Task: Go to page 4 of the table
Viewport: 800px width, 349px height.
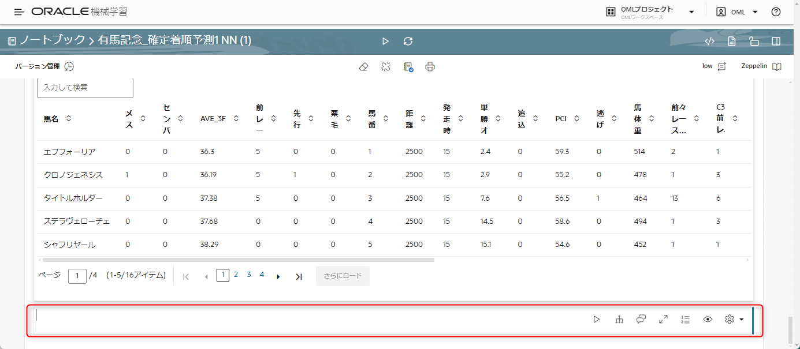Action: pos(262,275)
